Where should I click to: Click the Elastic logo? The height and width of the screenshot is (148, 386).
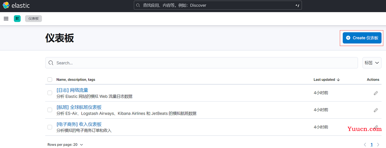16,5
